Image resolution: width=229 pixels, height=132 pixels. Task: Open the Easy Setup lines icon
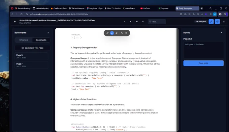tap(210, 14)
